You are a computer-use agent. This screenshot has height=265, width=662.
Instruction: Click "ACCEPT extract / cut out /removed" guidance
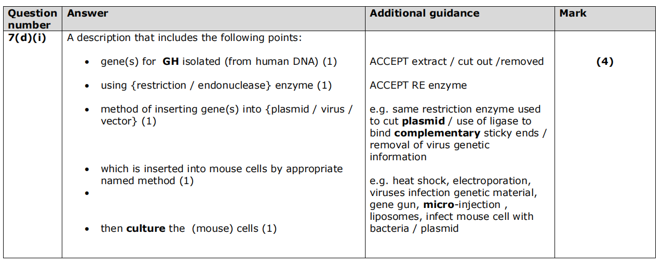coord(456,62)
